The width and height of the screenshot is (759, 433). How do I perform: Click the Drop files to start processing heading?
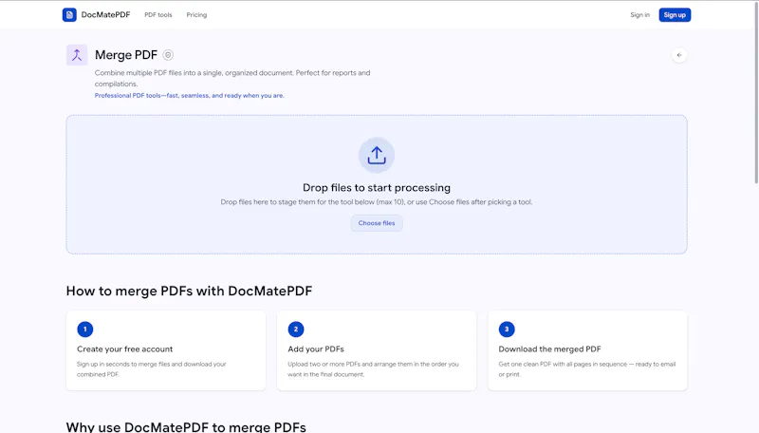[377, 187]
